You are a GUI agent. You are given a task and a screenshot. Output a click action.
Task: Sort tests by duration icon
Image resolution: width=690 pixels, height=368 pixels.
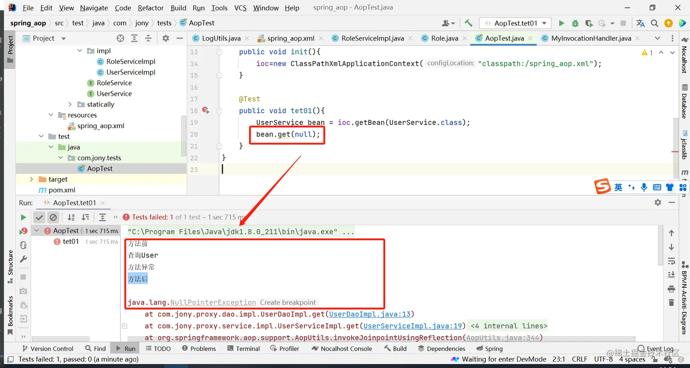tap(85, 218)
